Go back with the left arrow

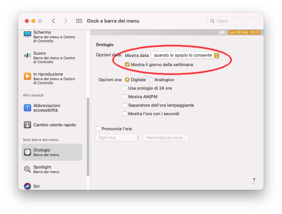pyautogui.click(x=53, y=21)
